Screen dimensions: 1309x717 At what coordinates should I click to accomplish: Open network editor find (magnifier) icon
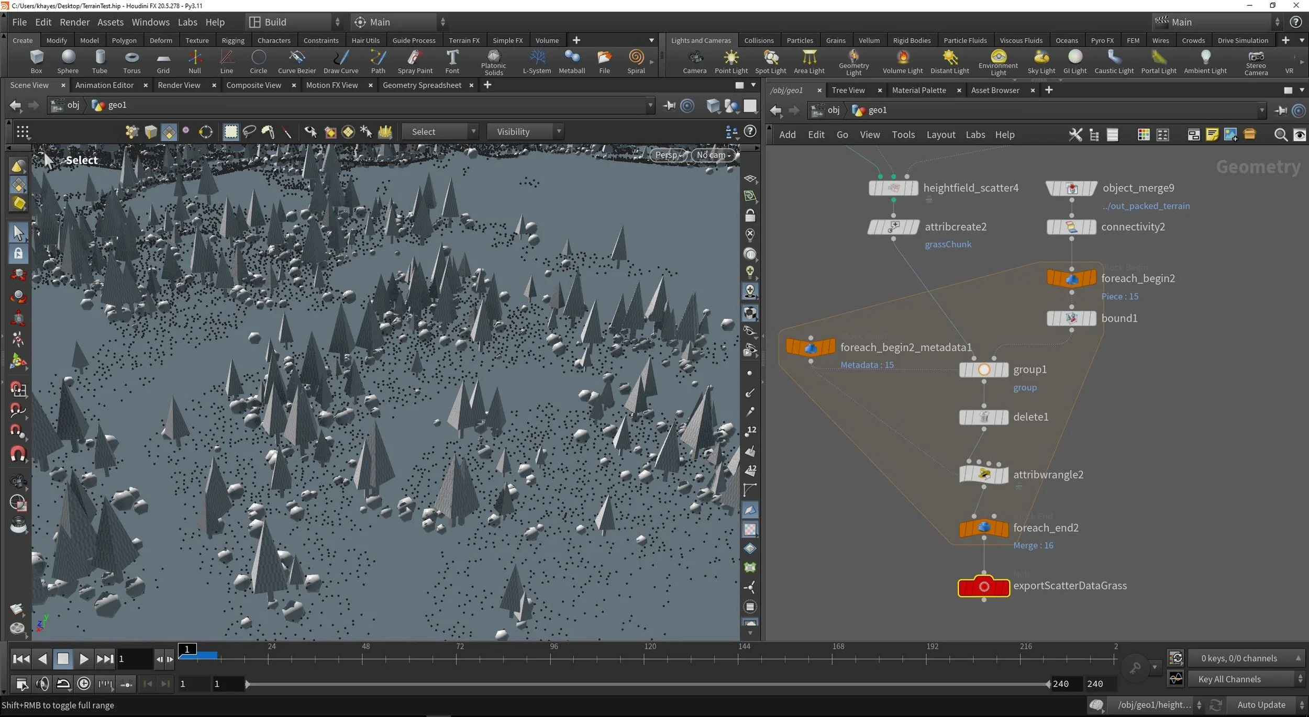point(1280,135)
